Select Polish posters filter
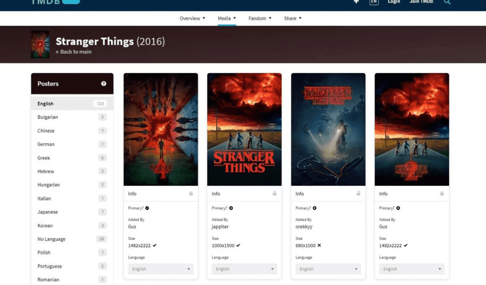The image size is (486, 285). coord(72,252)
